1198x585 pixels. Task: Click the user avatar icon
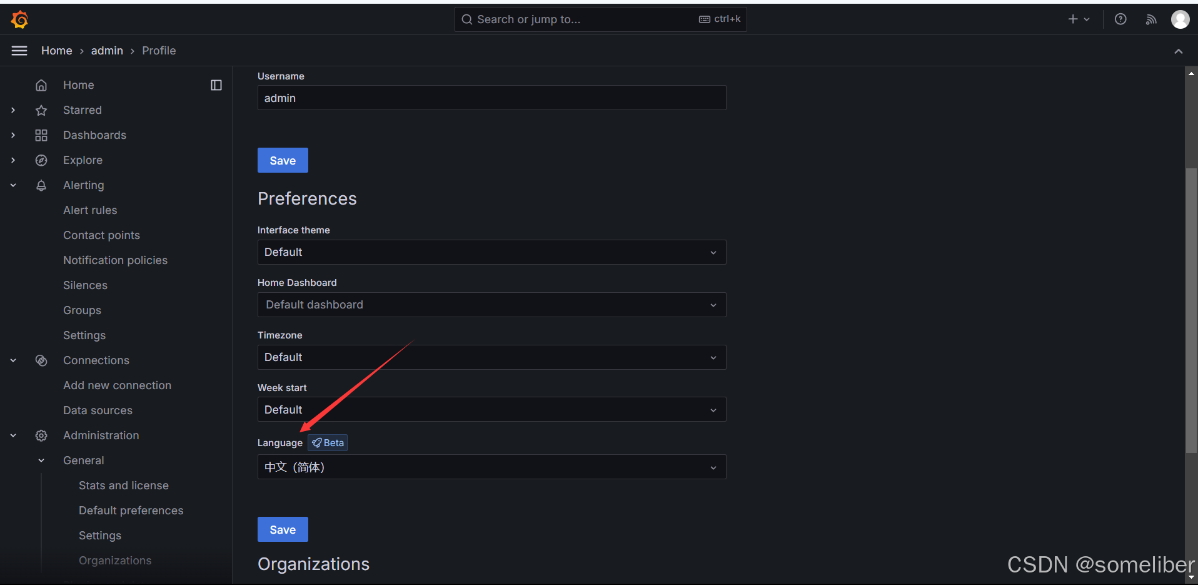click(1180, 19)
